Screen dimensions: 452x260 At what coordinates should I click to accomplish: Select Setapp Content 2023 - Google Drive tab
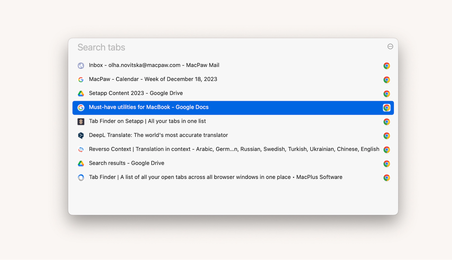coord(233,94)
